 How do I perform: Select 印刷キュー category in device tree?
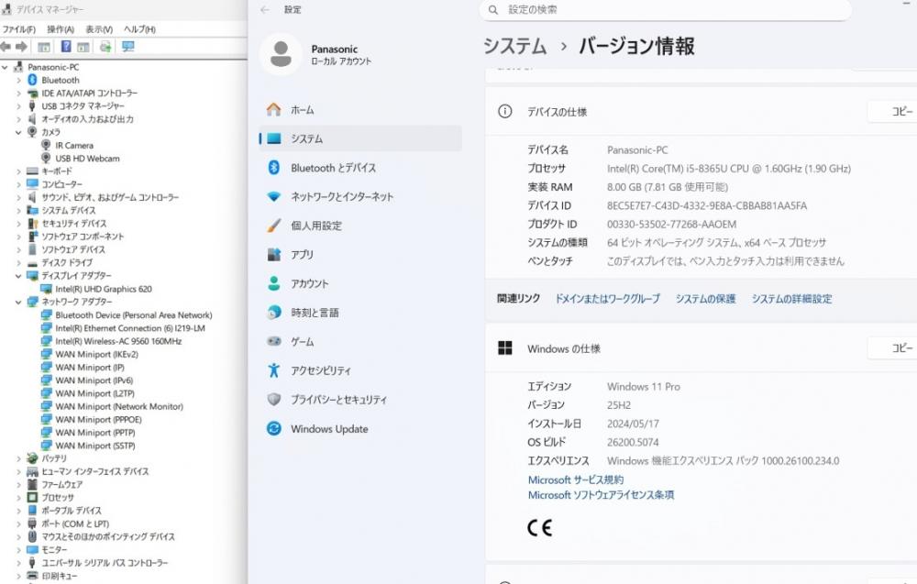[x=59, y=576]
